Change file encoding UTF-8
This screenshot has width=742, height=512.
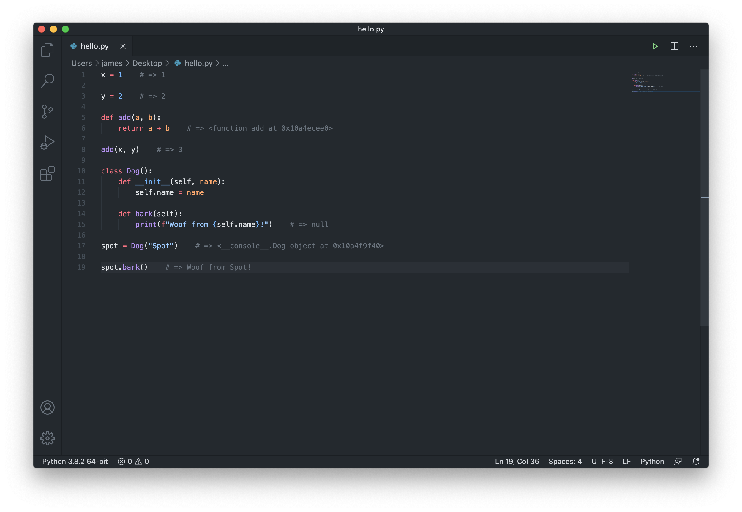coord(602,461)
